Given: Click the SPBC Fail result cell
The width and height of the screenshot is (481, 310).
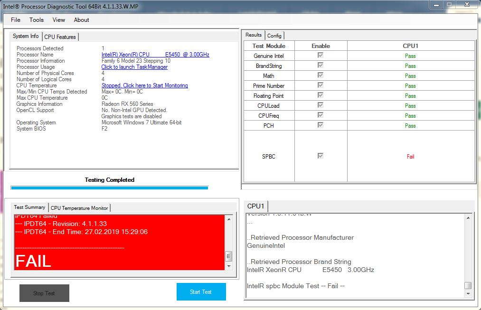Looking at the screenshot, I should (x=410, y=157).
